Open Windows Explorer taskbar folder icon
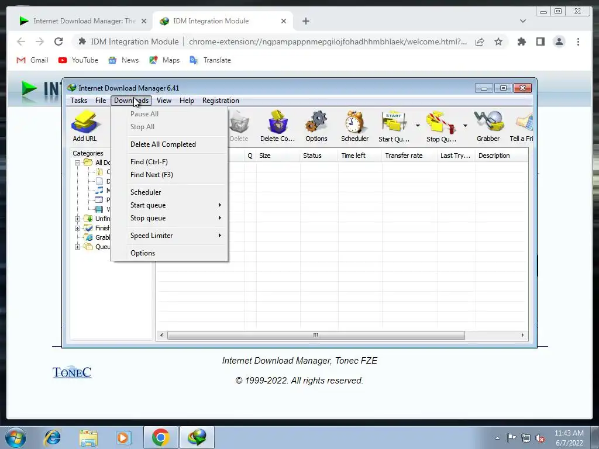 (x=88, y=437)
